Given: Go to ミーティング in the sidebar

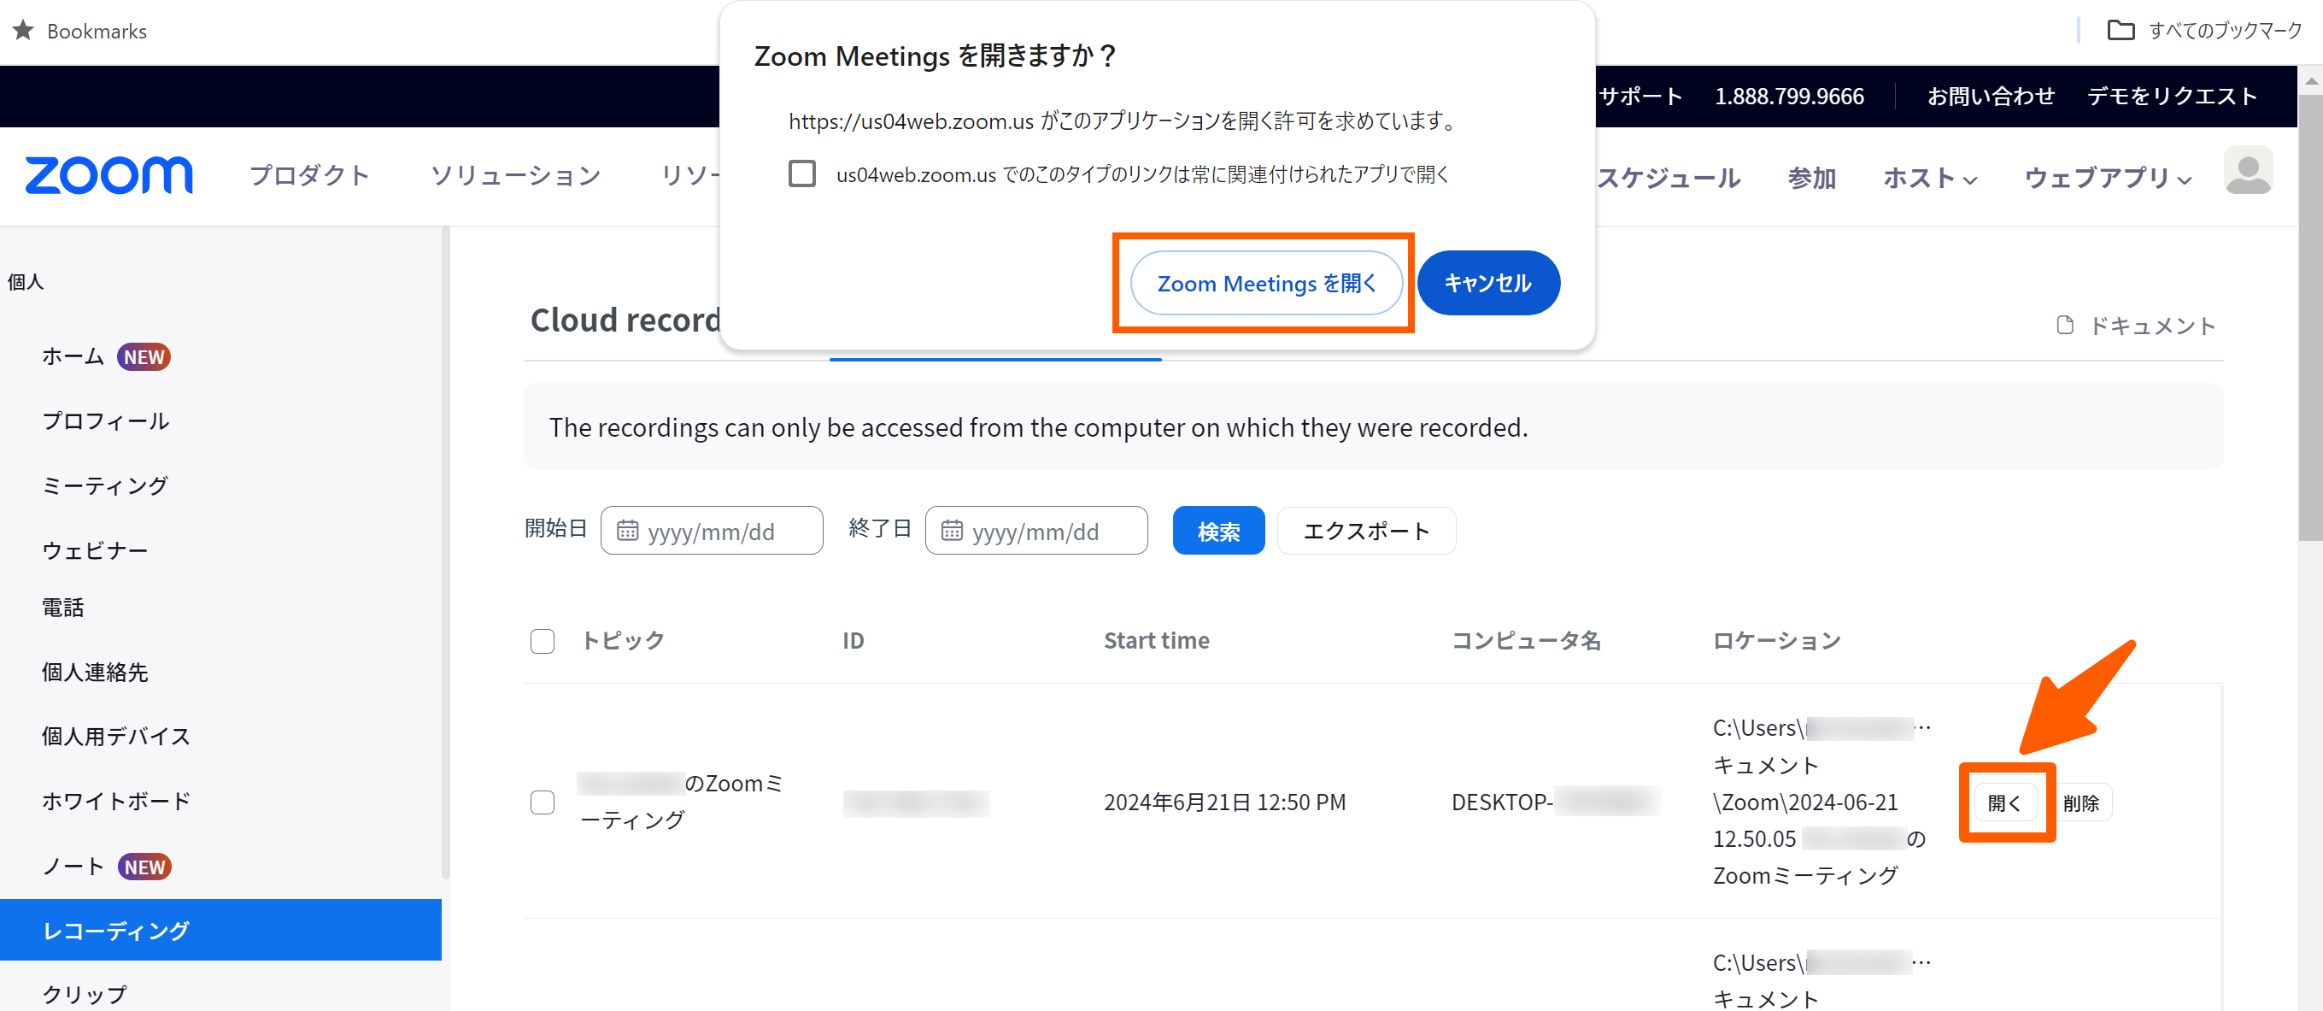Looking at the screenshot, I should [104, 485].
